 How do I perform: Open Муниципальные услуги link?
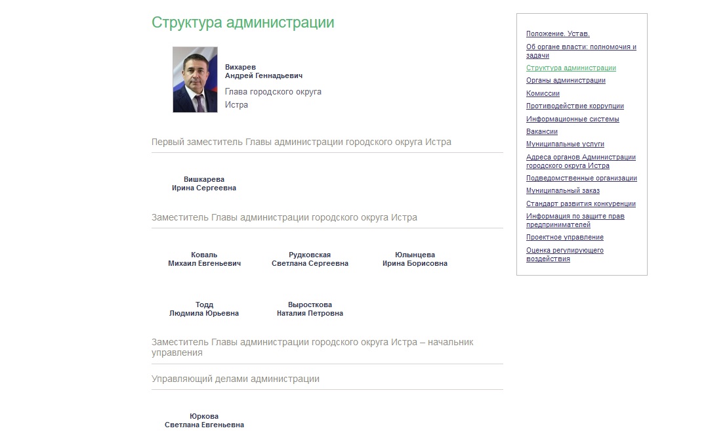tap(565, 144)
